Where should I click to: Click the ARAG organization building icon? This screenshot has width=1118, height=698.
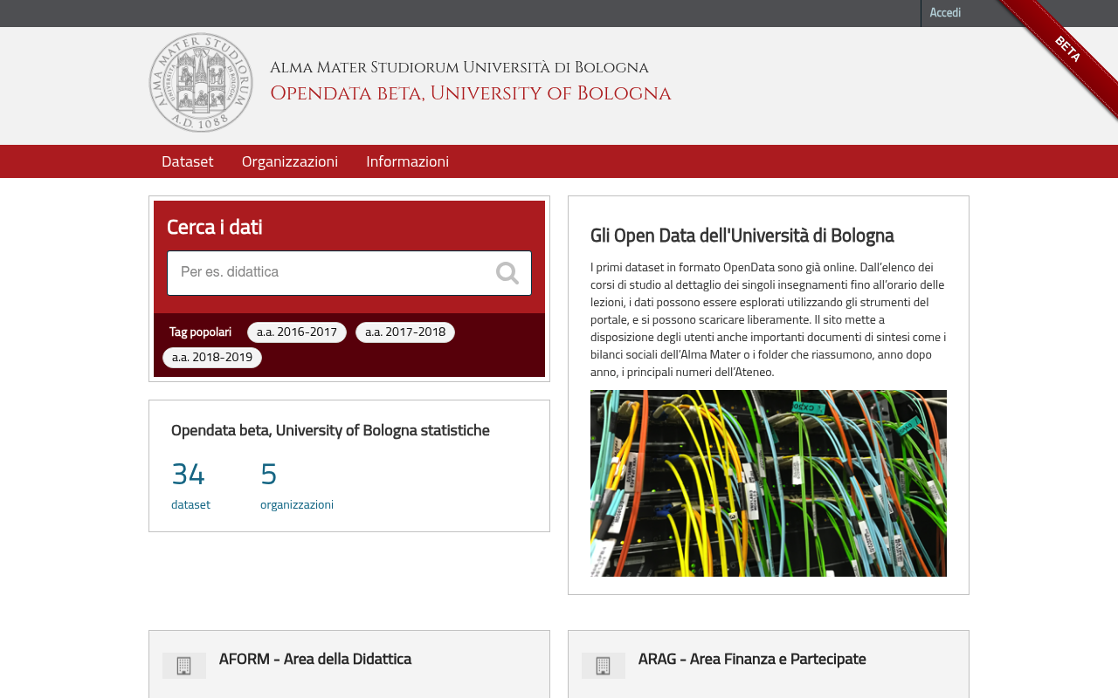coord(604,666)
